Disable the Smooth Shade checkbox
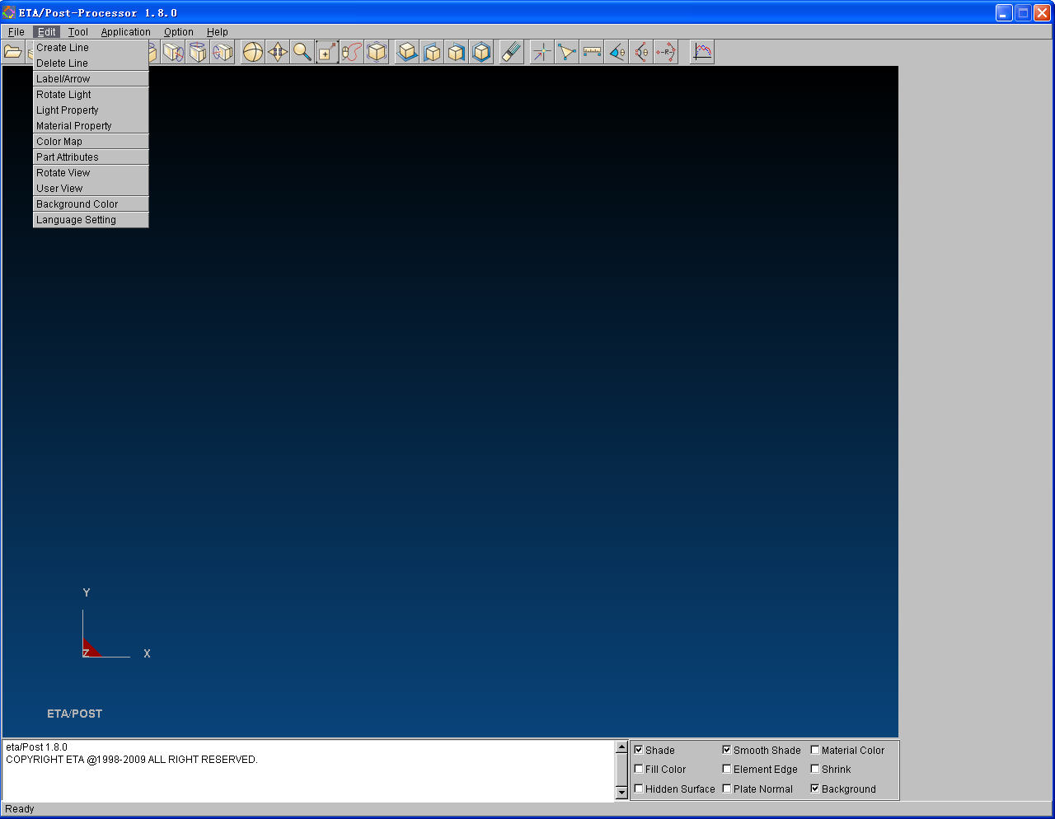The height and width of the screenshot is (819, 1055). click(727, 750)
